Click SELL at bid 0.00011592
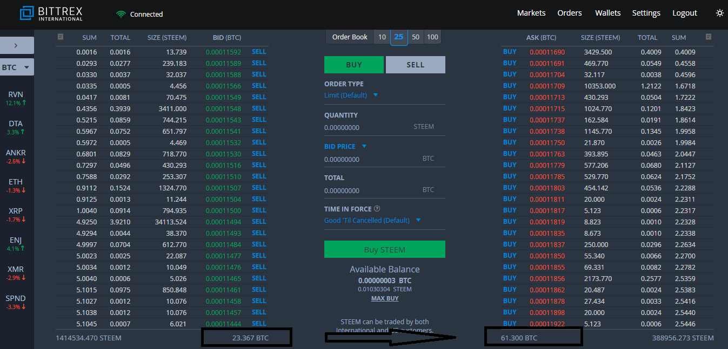 click(x=259, y=52)
